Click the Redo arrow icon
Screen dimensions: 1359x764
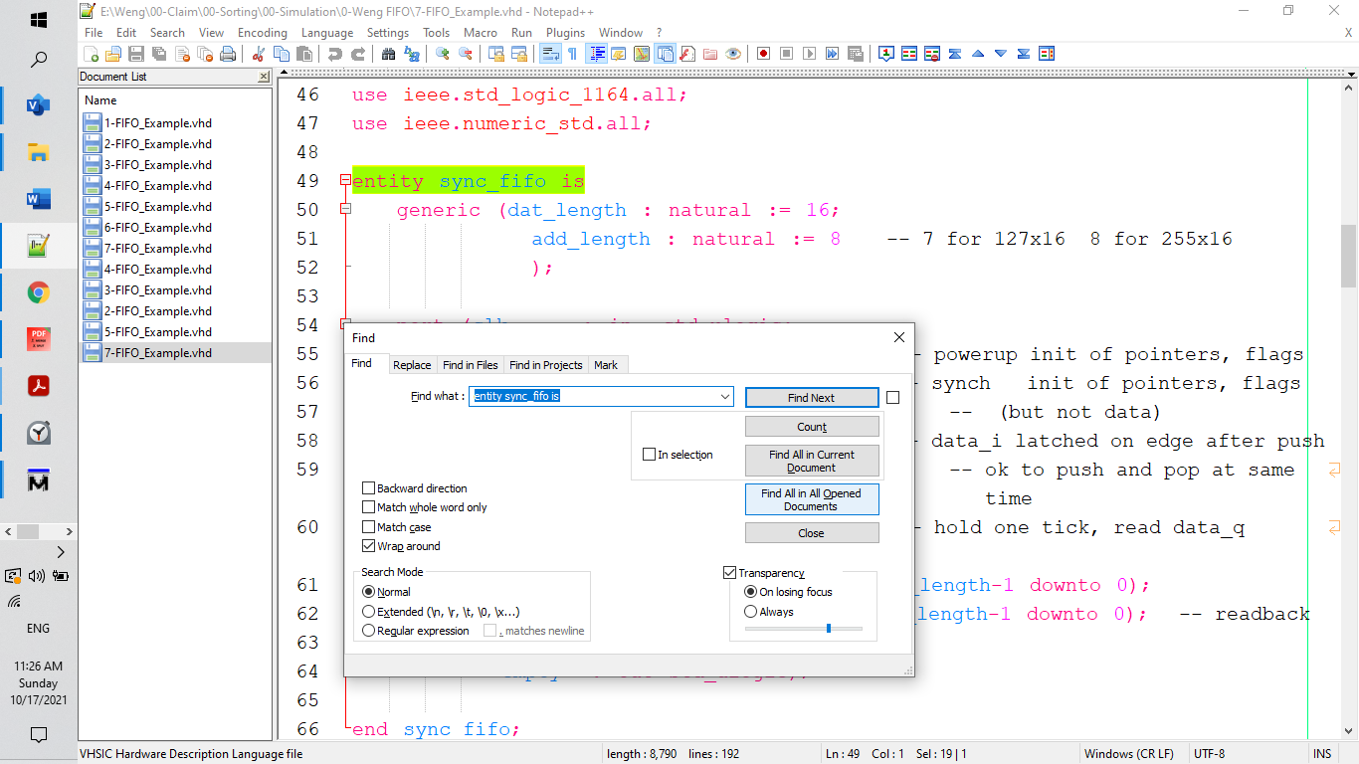(358, 54)
